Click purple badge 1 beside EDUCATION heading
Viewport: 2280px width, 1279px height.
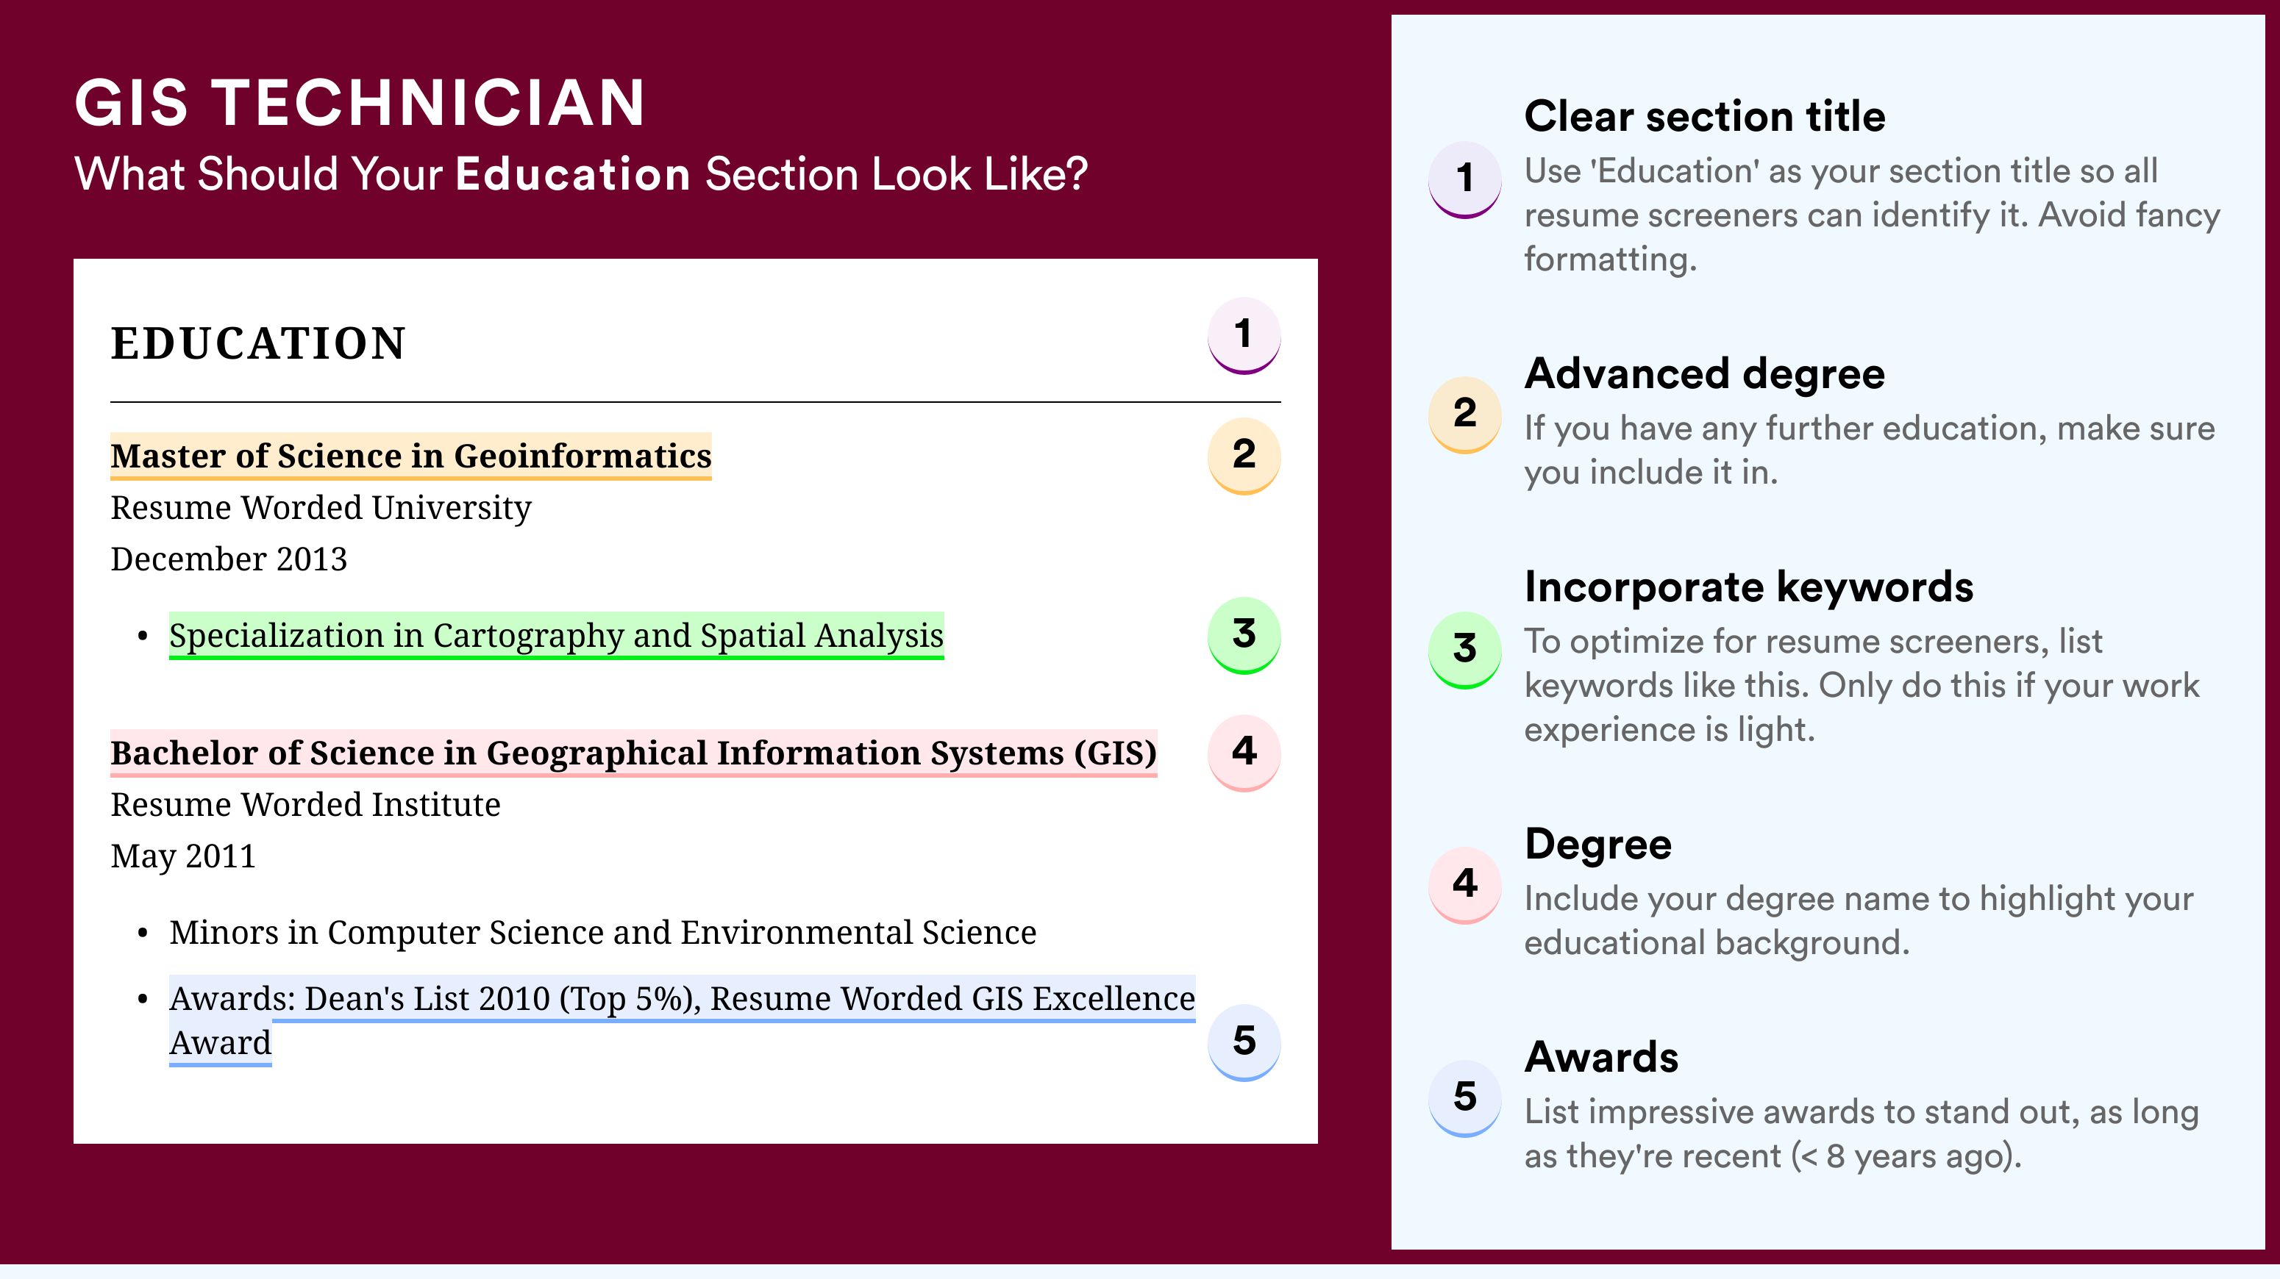click(x=1244, y=335)
